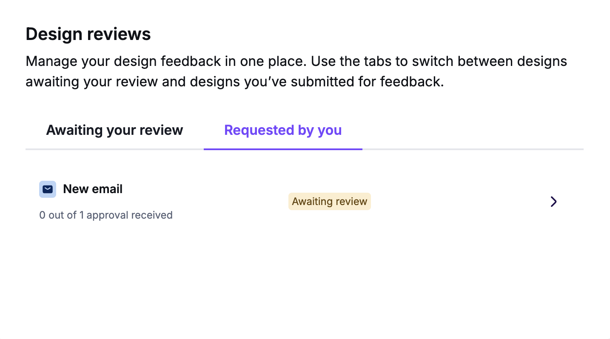Image resolution: width=610 pixels, height=339 pixels.
Task: Select the blue mail icon in the list
Action: (x=48, y=189)
